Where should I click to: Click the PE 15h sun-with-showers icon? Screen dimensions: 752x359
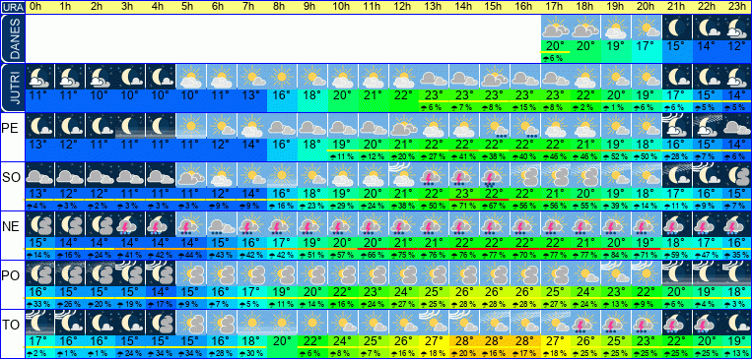[x=495, y=126]
